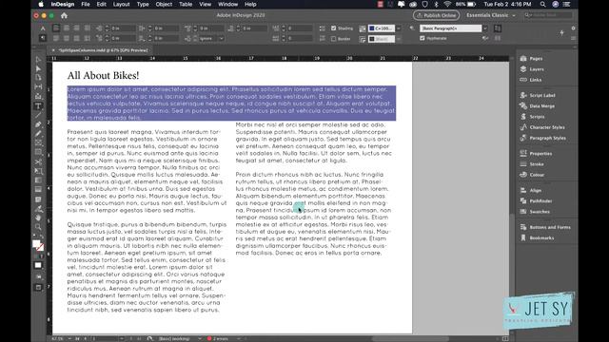Open the Apple menu
The width and height of the screenshot is (609, 342).
(x=41, y=4)
